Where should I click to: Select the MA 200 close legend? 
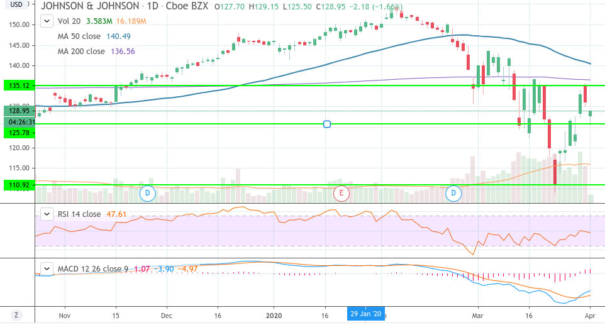coord(81,52)
